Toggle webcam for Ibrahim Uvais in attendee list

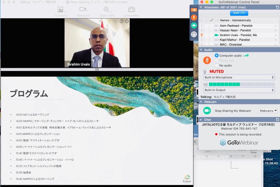click(216, 35)
